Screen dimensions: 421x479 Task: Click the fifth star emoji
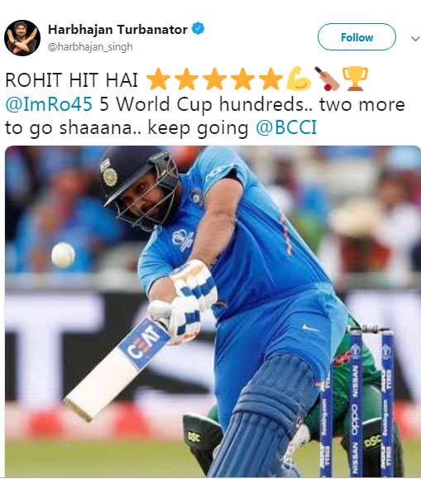pos(270,79)
